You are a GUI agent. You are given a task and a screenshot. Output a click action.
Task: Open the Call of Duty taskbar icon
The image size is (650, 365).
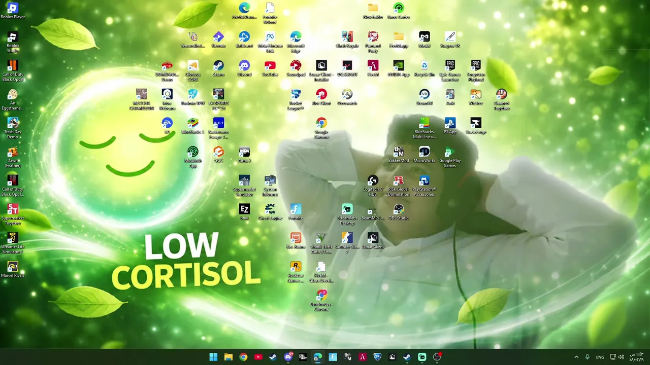point(303,357)
